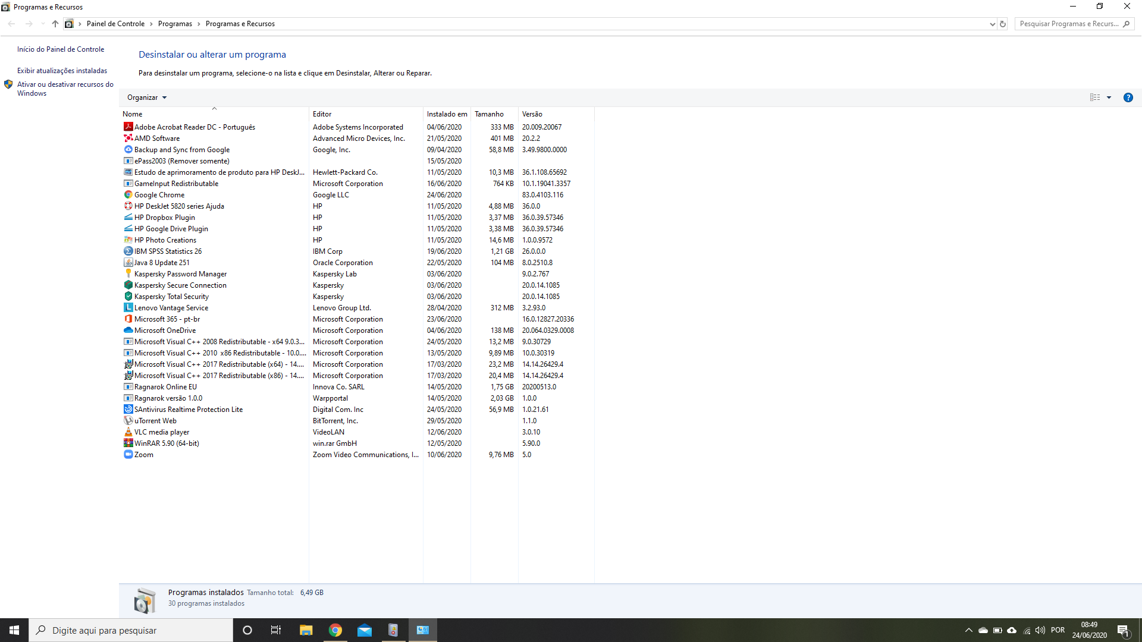
Task: Open Exibir atualizações instaladas link
Action: point(62,71)
